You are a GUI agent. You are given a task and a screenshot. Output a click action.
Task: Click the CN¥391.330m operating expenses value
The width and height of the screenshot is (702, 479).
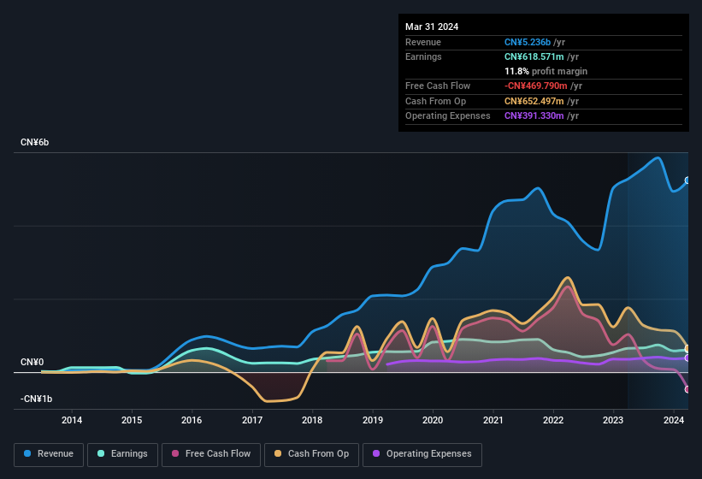coord(534,116)
